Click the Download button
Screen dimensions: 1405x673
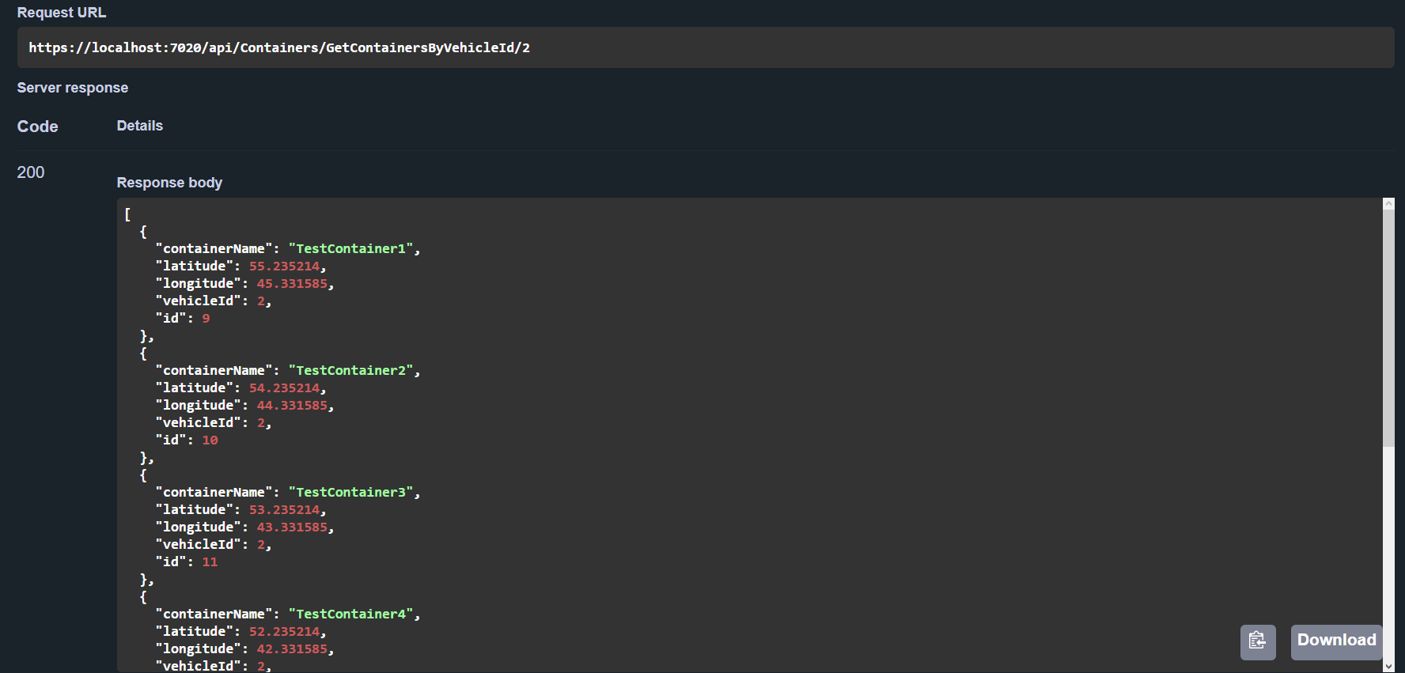pos(1337,642)
